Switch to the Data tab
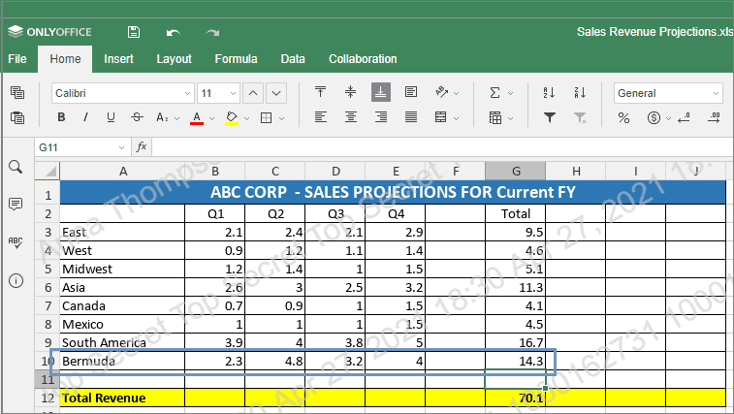 [293, 59]
